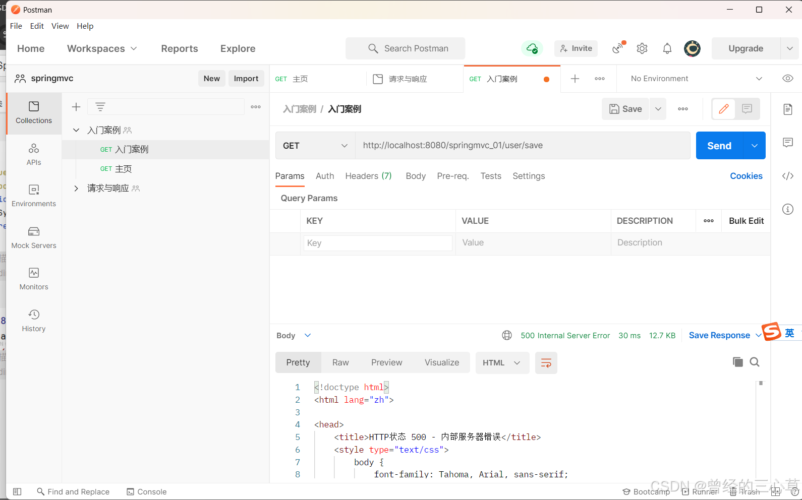802x500 pixels.
Task: Open the Upgrade options dropdown arrow
Action: [789, 48]
